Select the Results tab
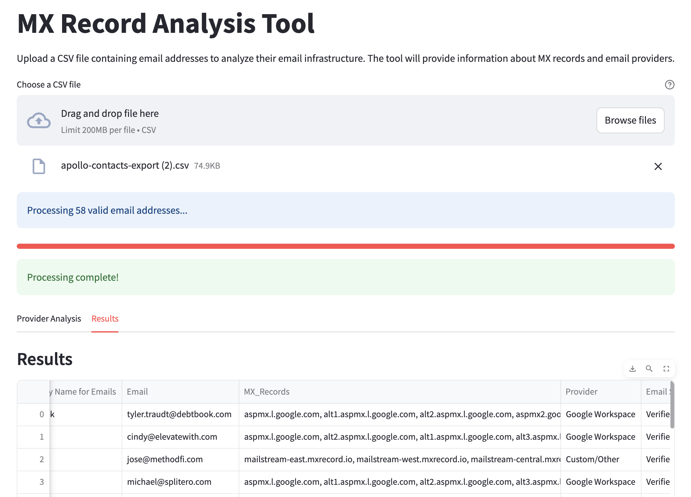 click(105, 319)
